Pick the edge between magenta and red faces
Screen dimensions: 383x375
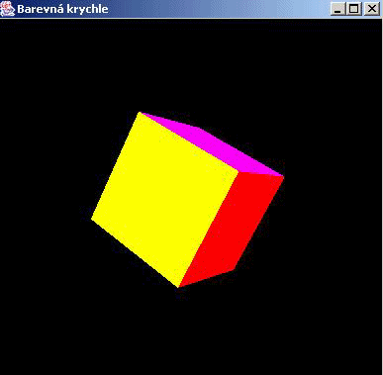pyautogui.click(x=261, y=174)
